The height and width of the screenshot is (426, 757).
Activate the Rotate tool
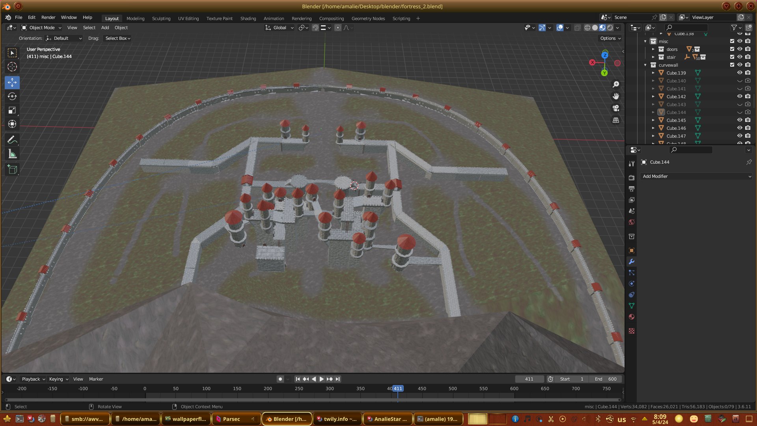(12, 96)
